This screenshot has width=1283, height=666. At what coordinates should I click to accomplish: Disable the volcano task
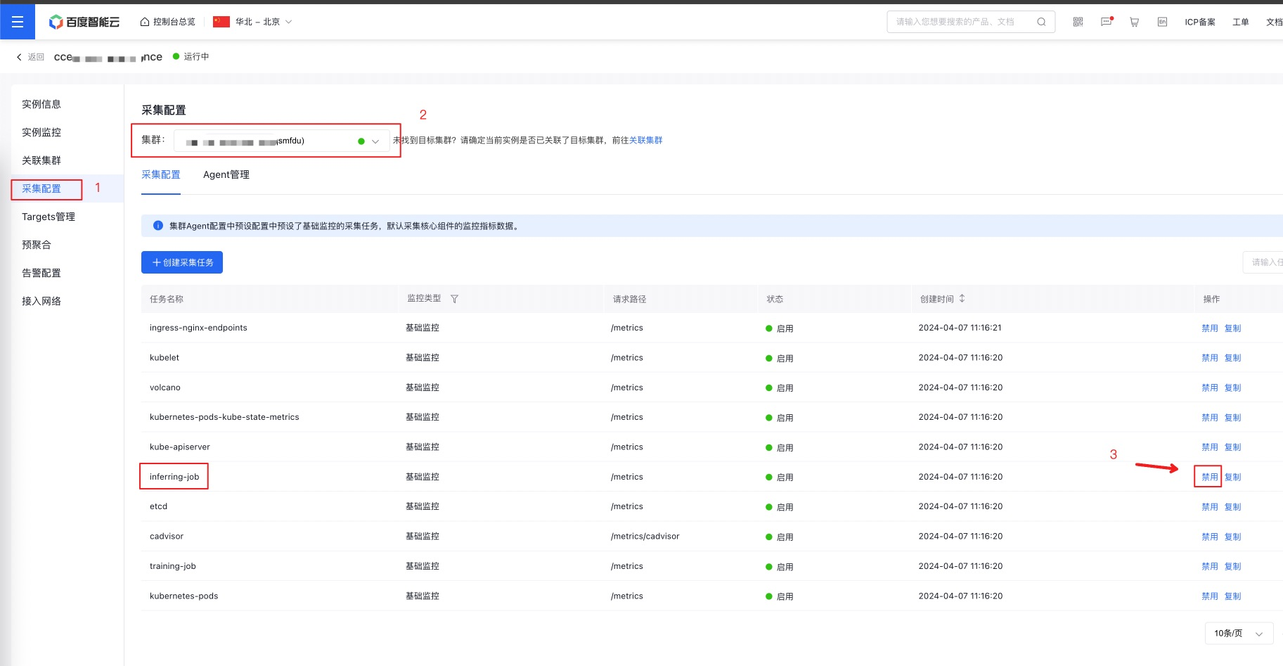[1210, 388]
